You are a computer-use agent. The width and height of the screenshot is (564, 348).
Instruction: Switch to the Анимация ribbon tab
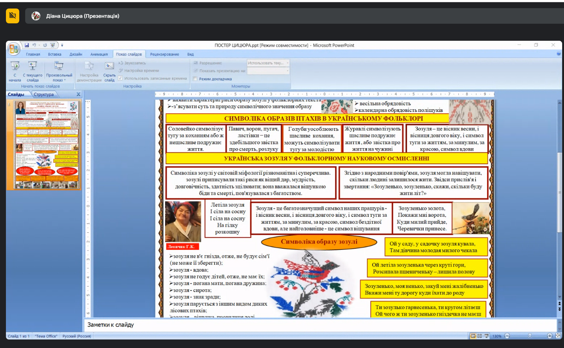99,54
